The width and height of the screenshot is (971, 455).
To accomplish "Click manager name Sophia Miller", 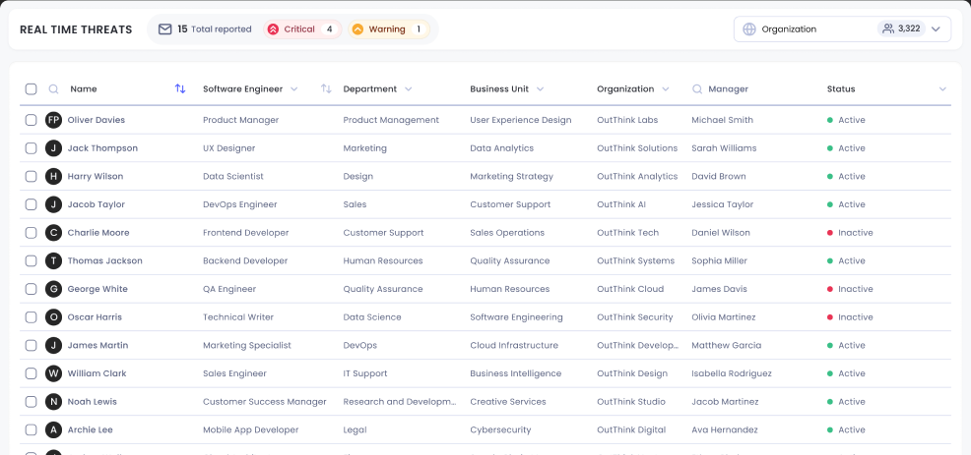I will (720, 260).
